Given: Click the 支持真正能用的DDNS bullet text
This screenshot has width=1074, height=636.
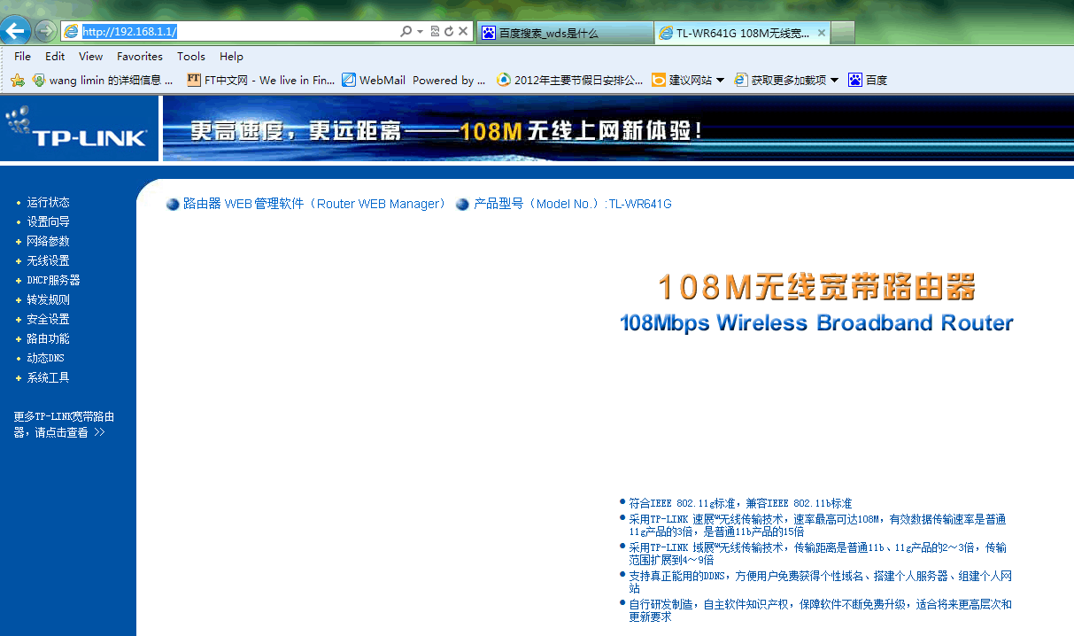Looking at the screenshot, I should tap(820, 582).
